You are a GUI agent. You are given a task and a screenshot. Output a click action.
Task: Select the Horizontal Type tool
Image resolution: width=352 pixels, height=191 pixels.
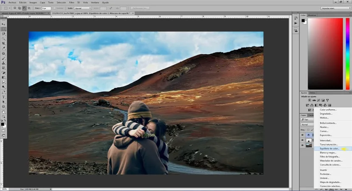click(4, 97)
